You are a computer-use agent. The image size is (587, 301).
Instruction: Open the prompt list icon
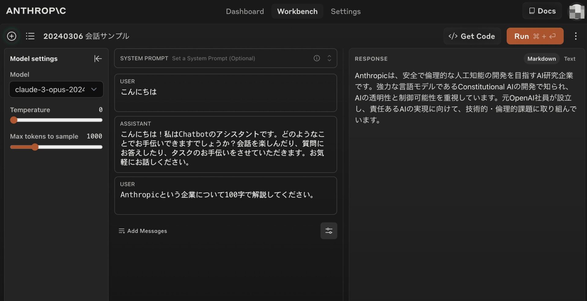coord(30,36)
